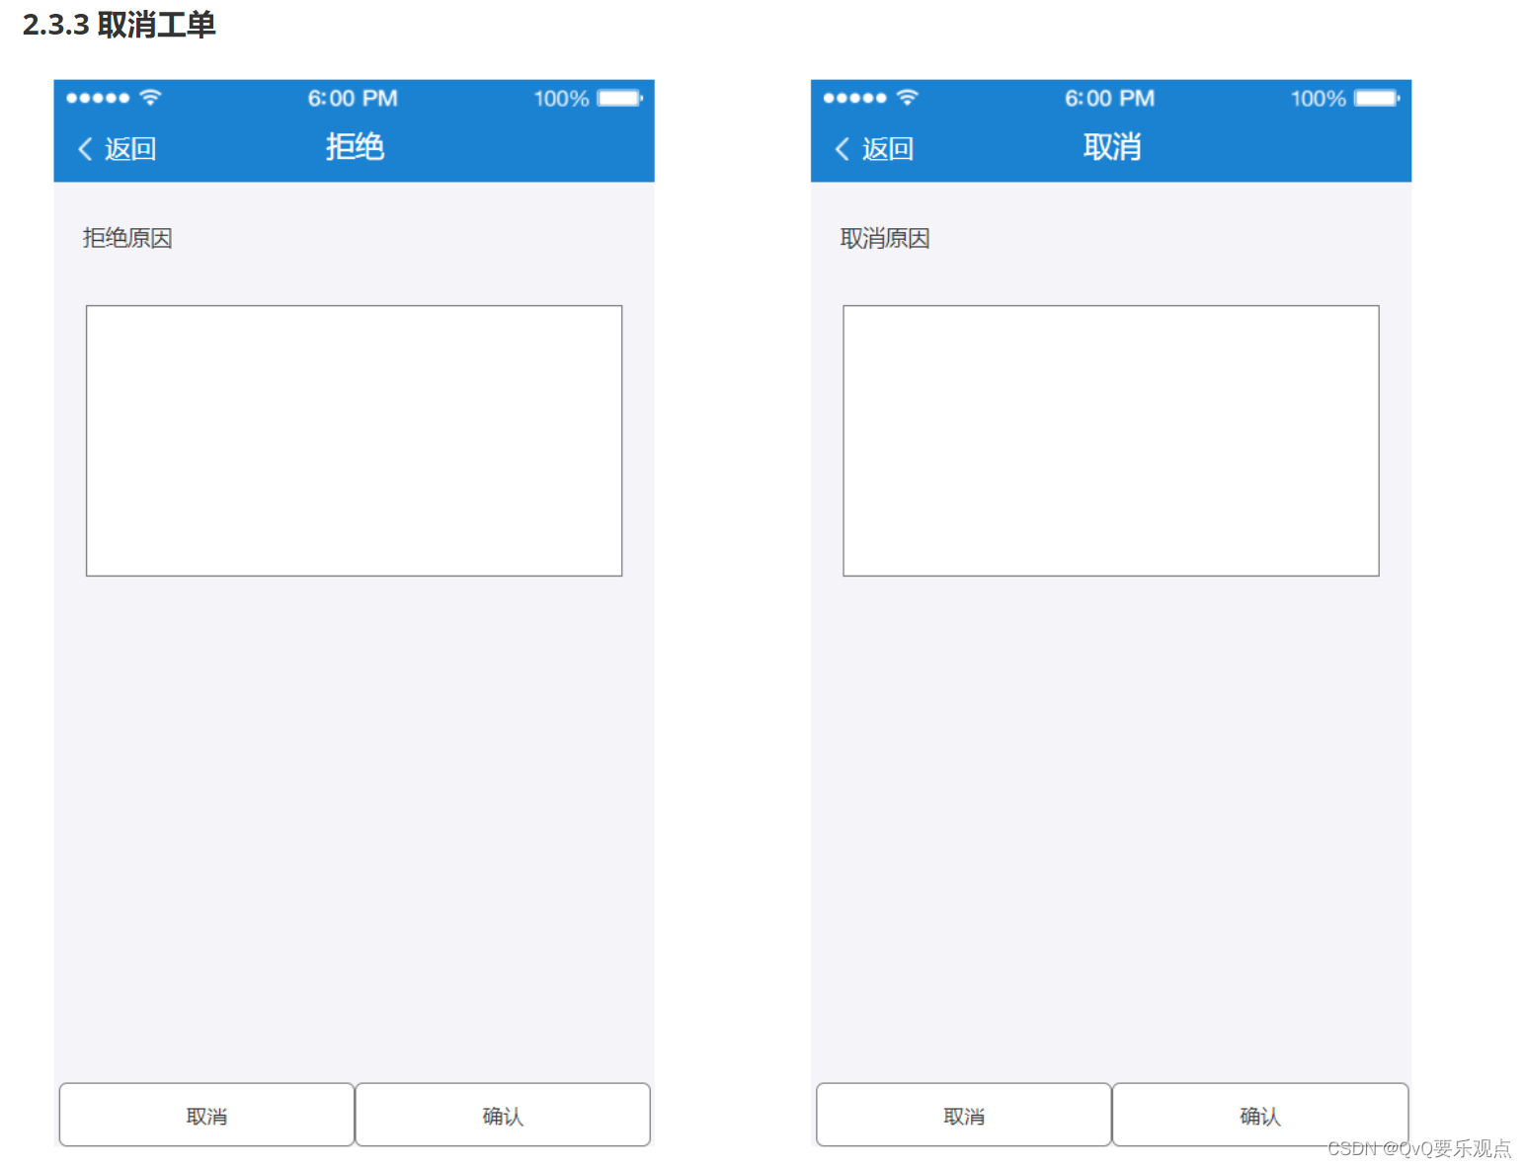Click the 拒绝 title in the header
Viewport: 1526px width, 1168px height.
355,147
